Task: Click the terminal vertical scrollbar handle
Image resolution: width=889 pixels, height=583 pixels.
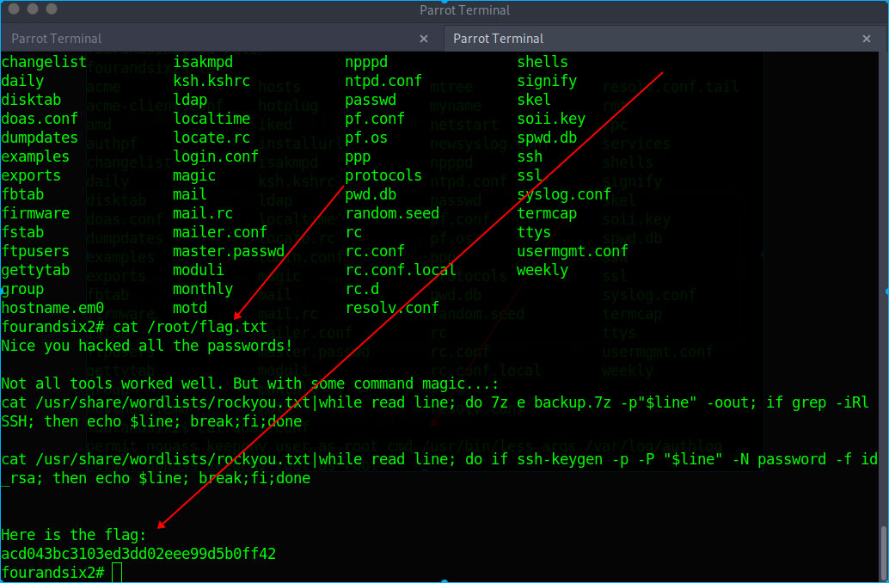Action: tap(883, 554)
